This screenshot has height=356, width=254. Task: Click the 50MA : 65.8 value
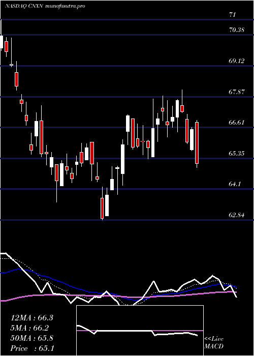pyautogui.click(x=32, y=338)
